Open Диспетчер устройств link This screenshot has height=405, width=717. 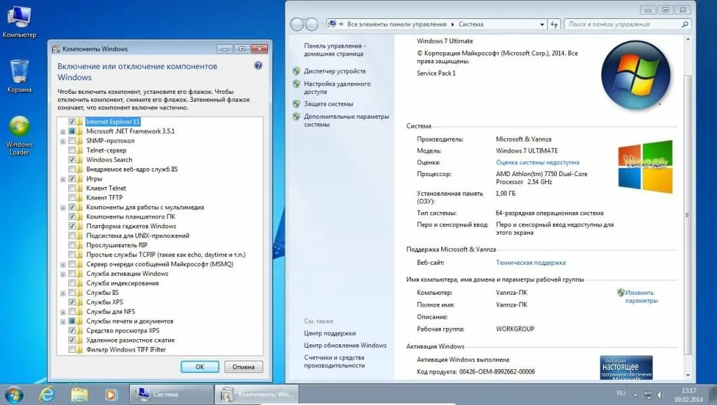335,71
